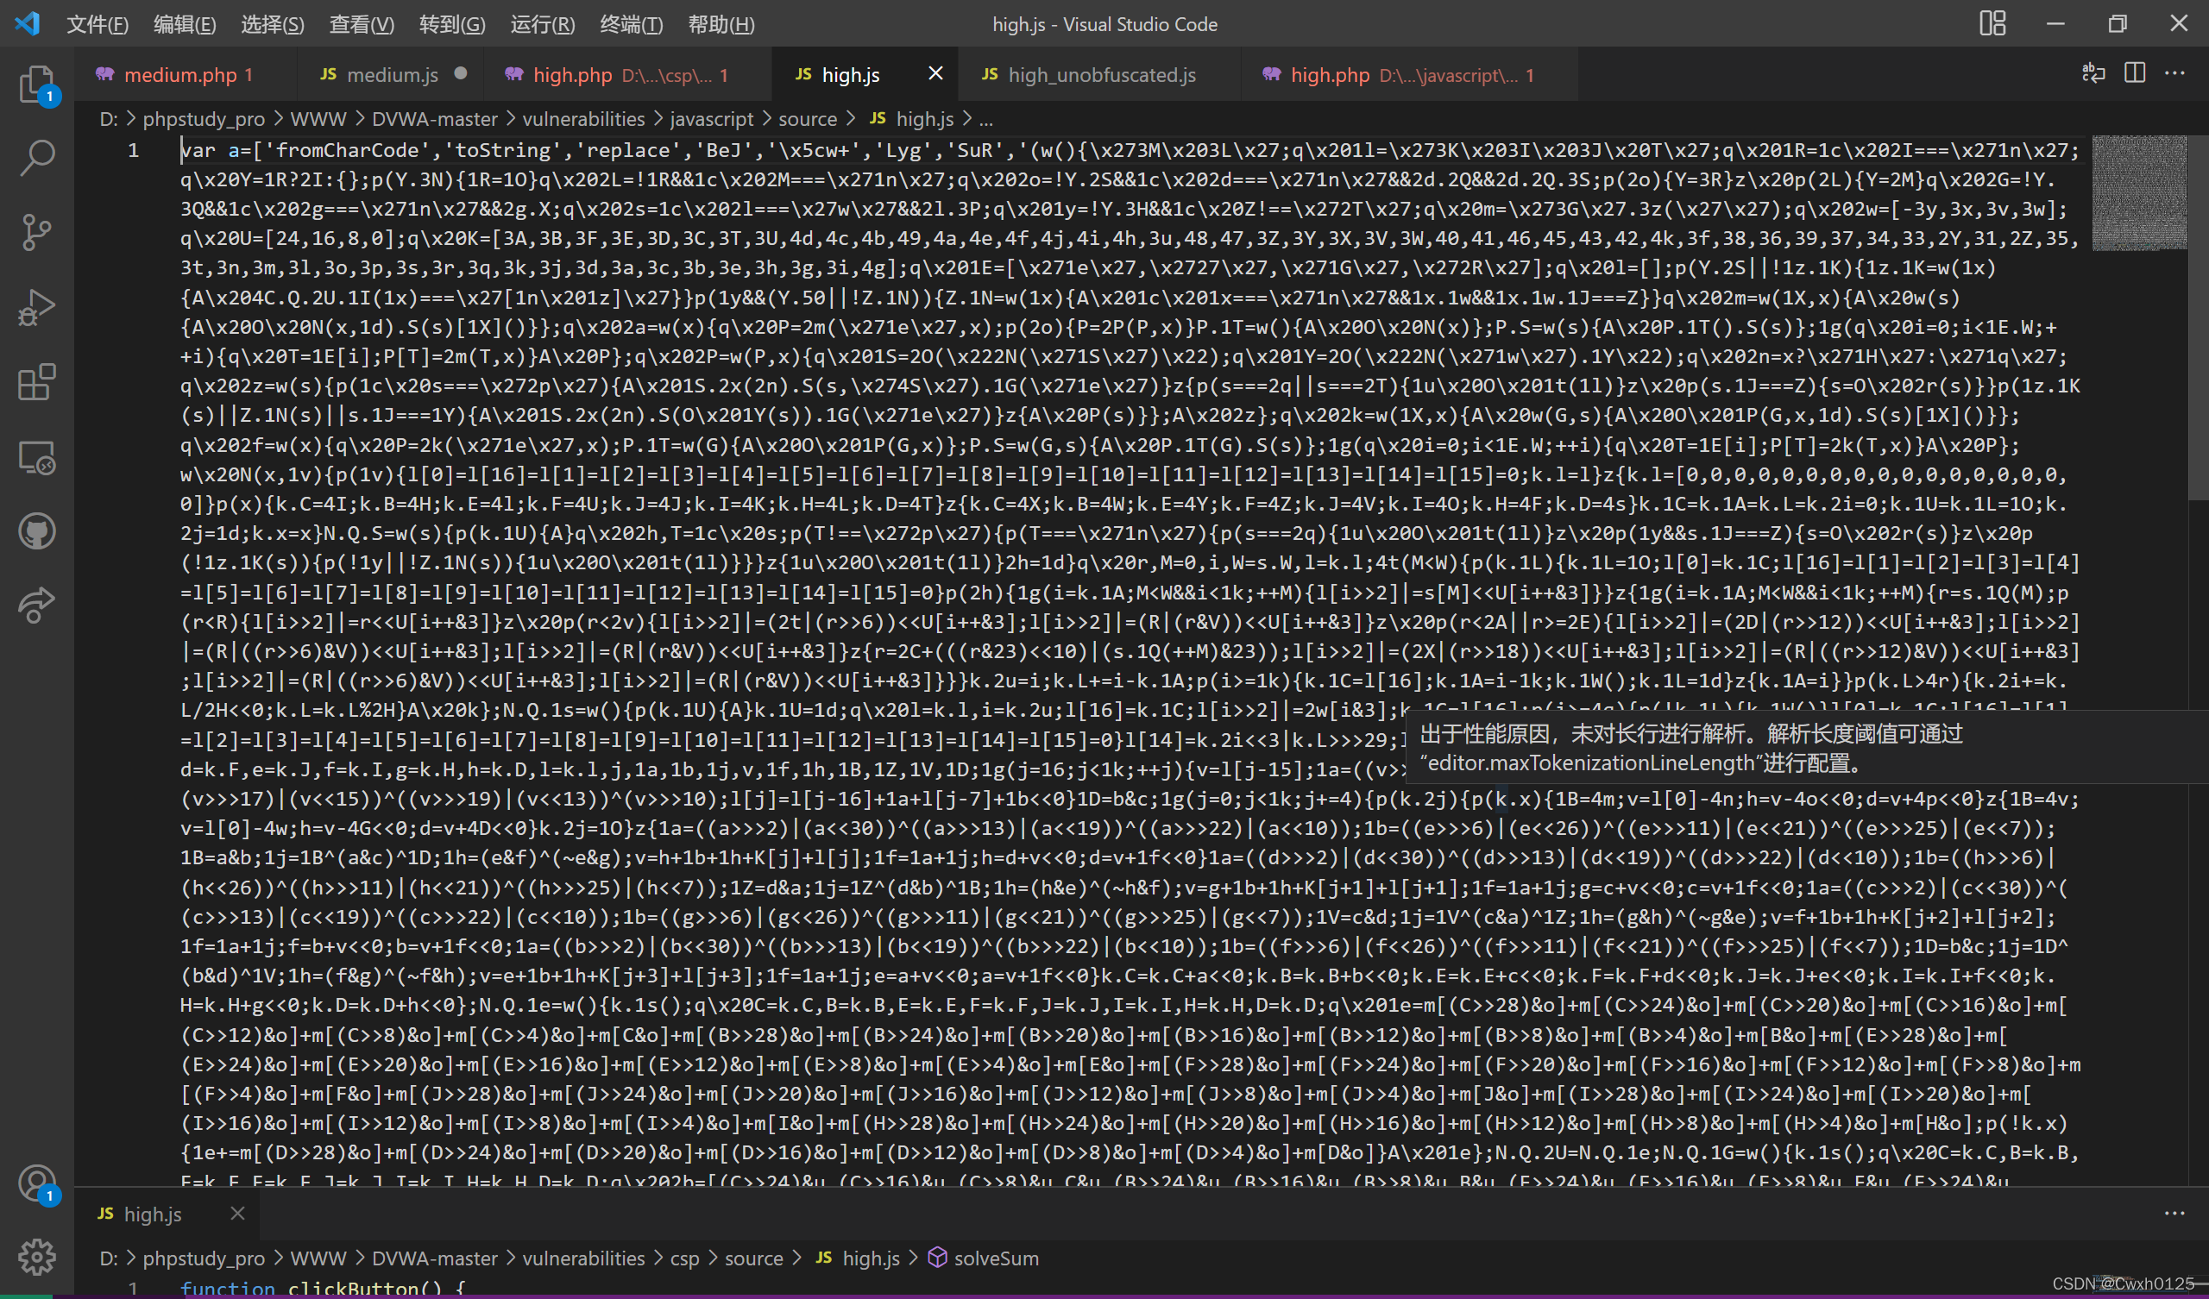Click the minimap code preview
Viewport: 2209px width, 1299px height.
click(x=2138, y=193)
